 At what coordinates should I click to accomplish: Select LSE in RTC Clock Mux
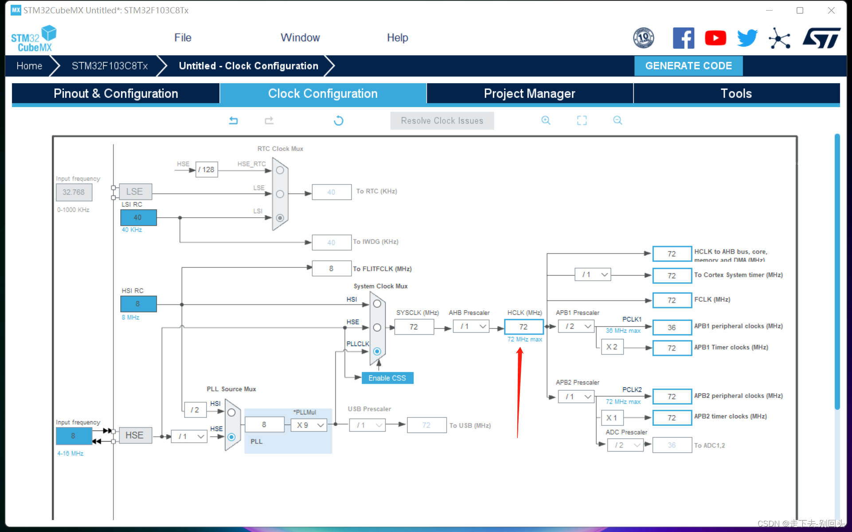pyautogui.click(x=280, y=194)
